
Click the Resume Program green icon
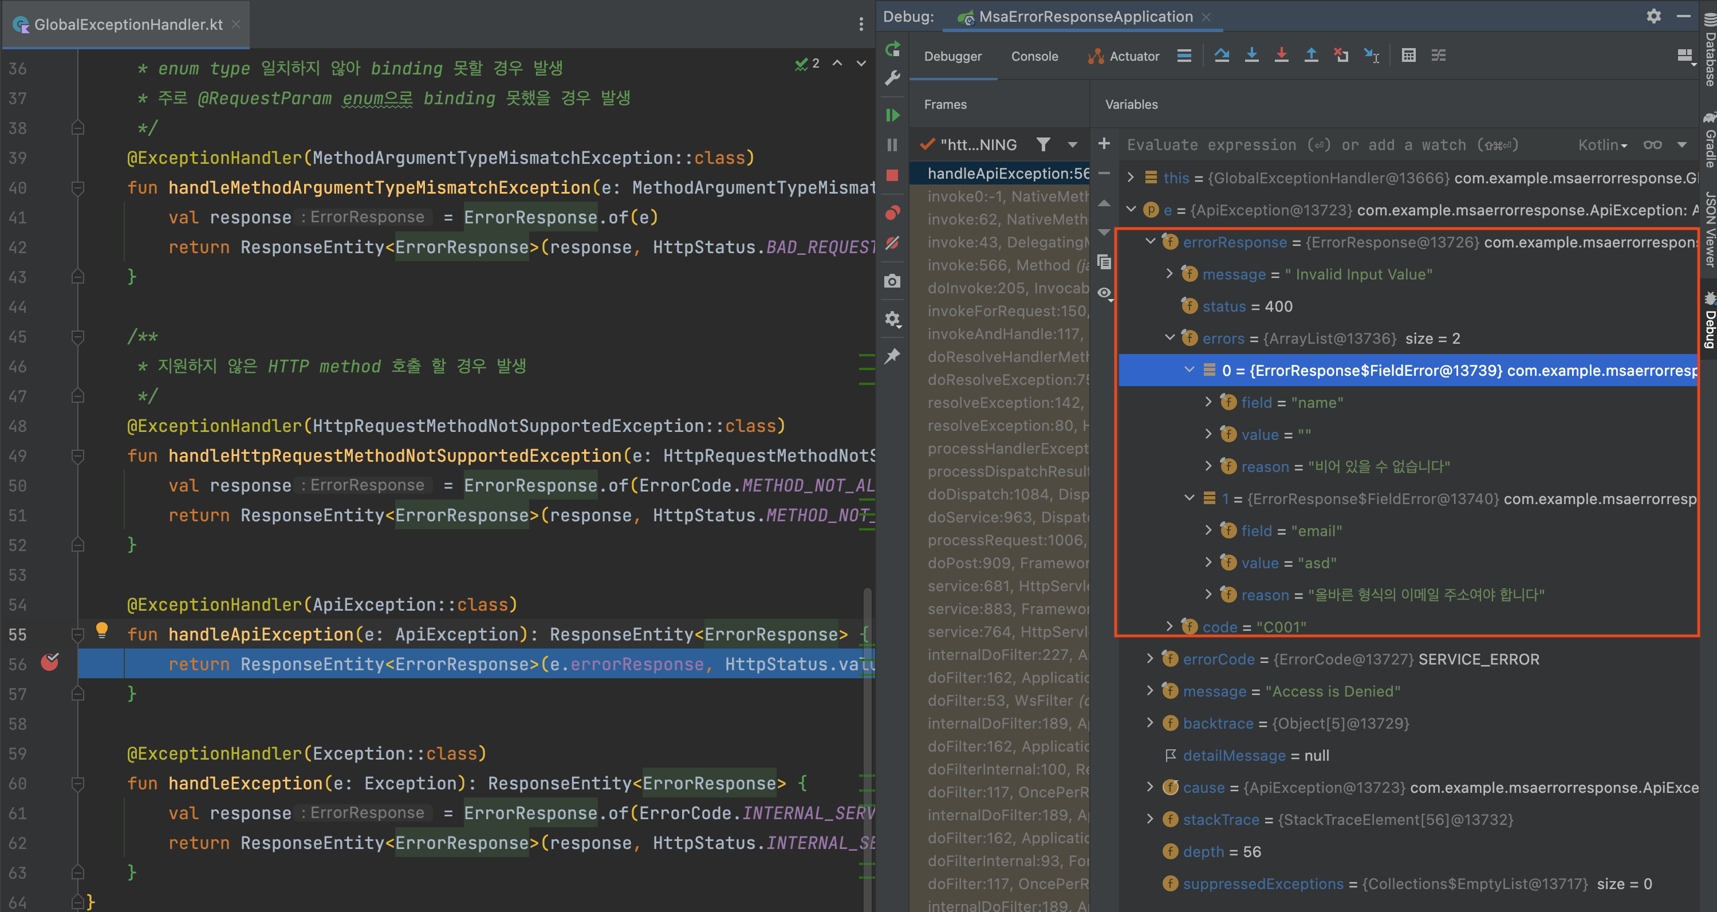892,115
